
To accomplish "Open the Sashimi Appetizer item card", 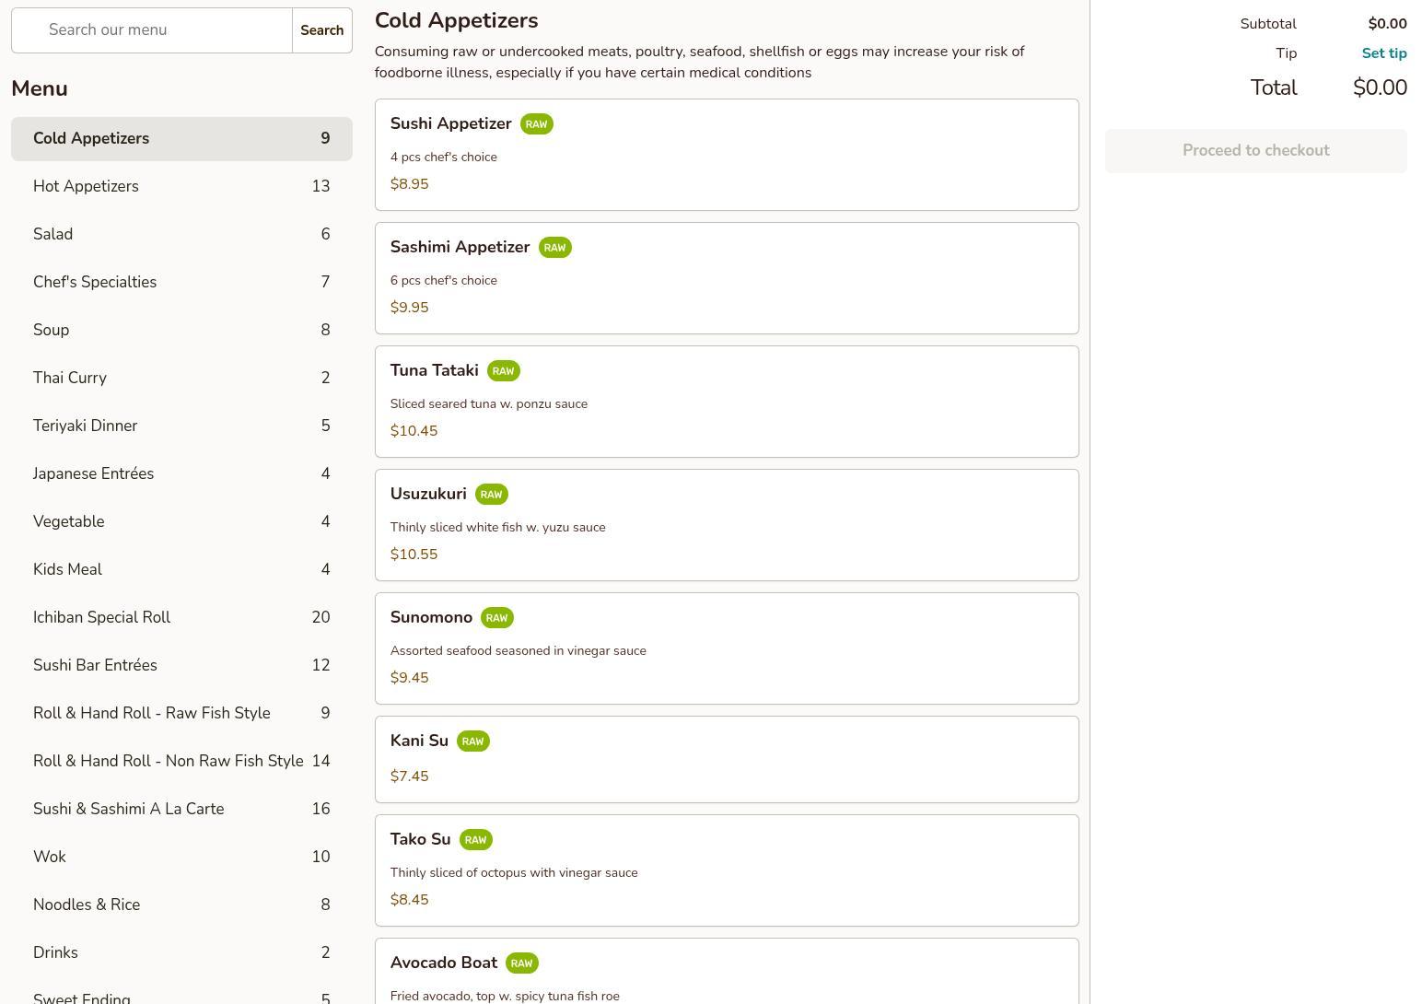I will (726, 278).
